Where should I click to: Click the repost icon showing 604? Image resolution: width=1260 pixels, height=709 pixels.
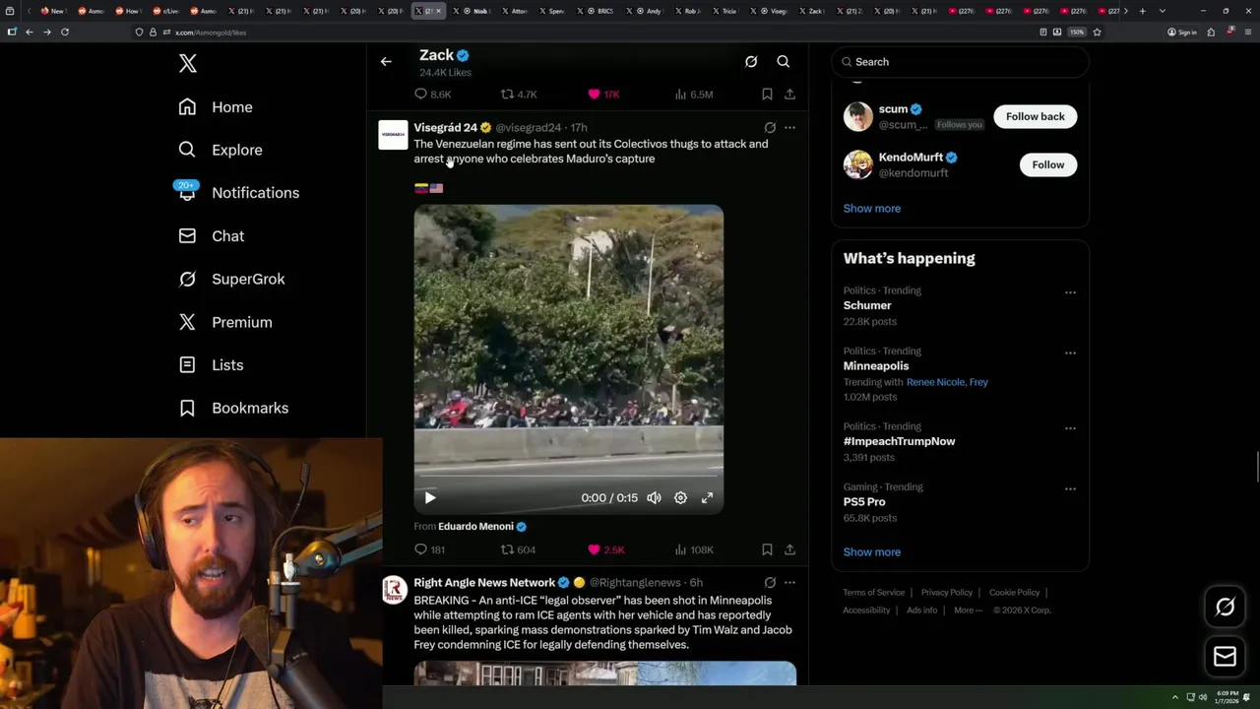tap(507, 549)
